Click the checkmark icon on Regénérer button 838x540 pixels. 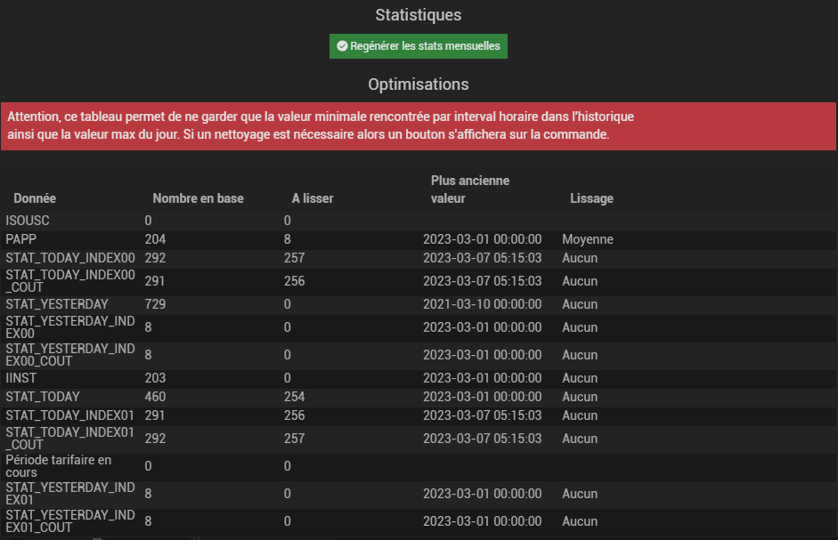[342, 46]
